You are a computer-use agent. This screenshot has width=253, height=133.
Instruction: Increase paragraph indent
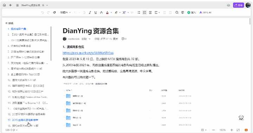[x=170, y=12]
